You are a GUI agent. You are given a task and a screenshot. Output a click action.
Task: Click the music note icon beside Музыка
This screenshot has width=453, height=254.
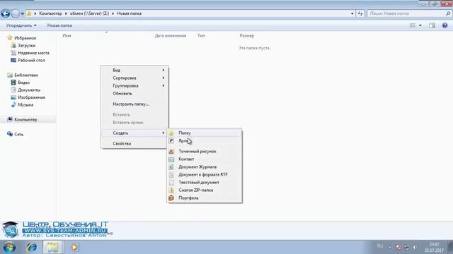13,105
